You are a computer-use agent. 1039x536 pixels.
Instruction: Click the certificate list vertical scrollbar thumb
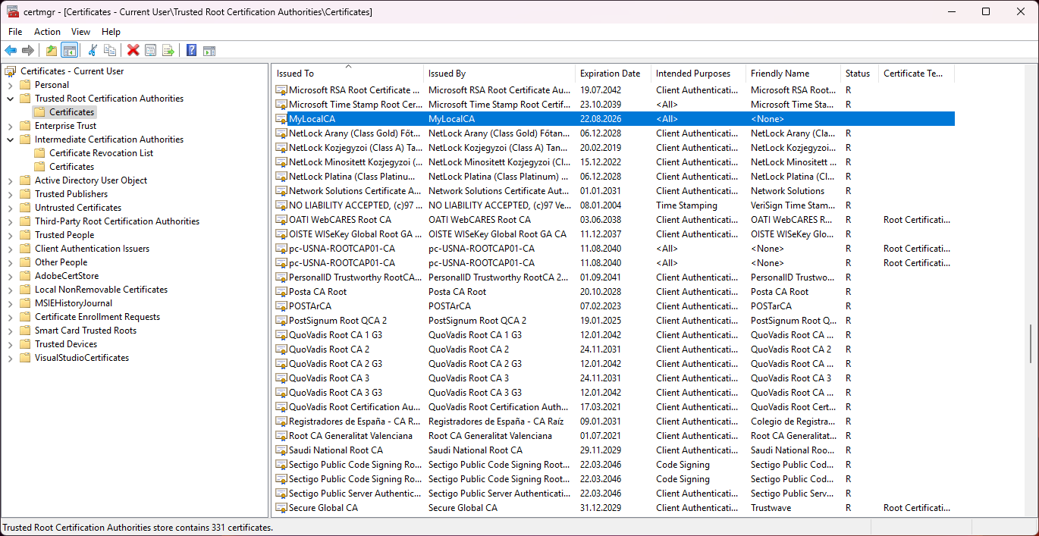(1030, 343)
